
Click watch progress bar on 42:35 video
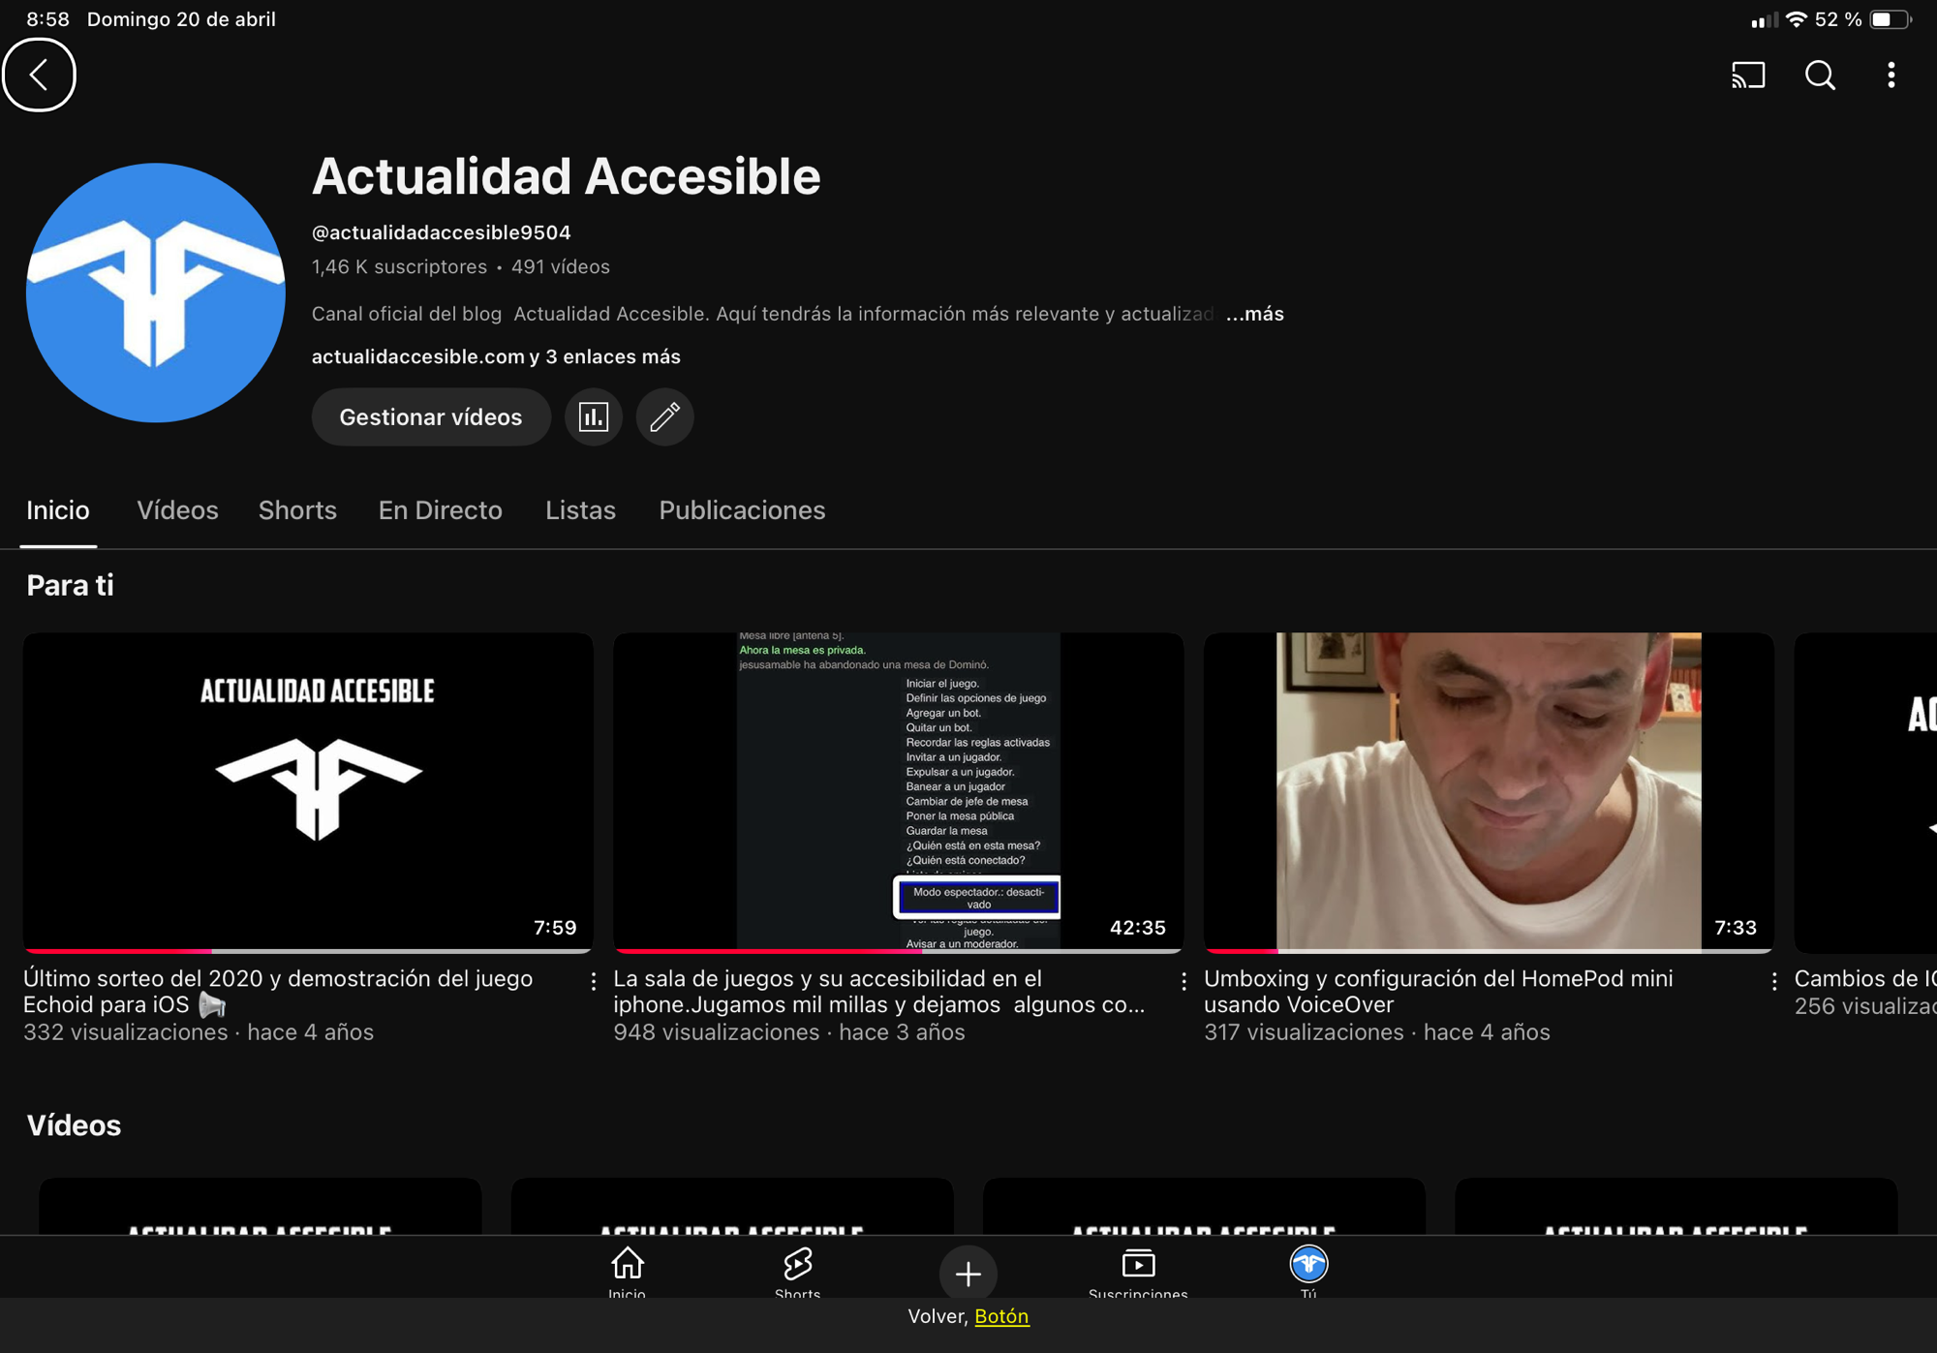(898, 951)
